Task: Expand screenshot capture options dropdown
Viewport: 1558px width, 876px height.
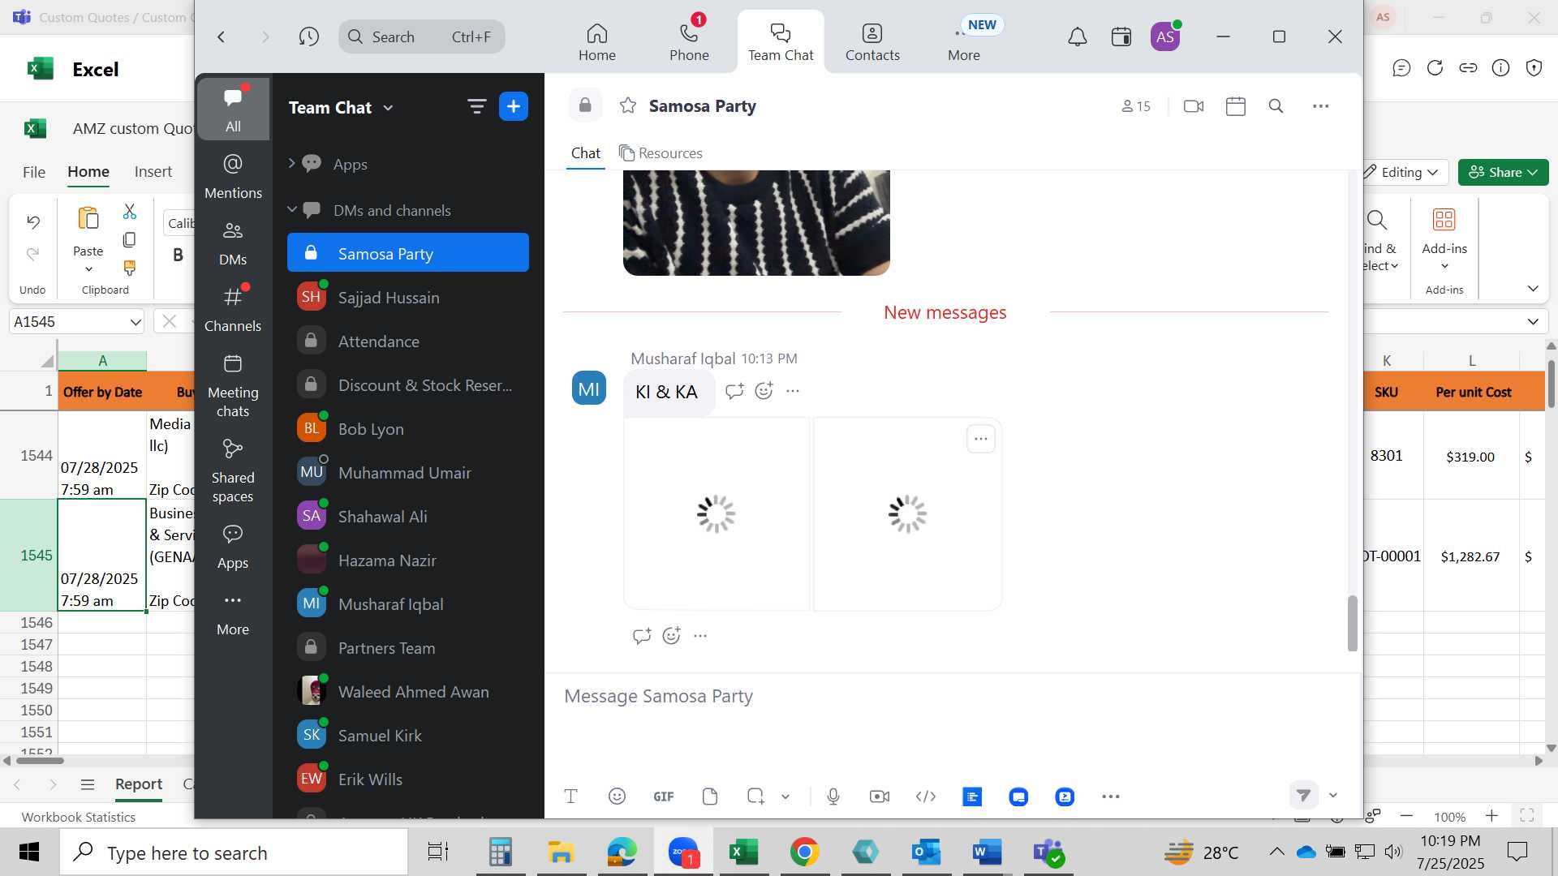Action: tap(785, 797)
